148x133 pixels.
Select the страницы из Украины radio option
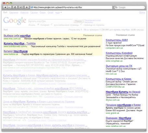(81, 25)
